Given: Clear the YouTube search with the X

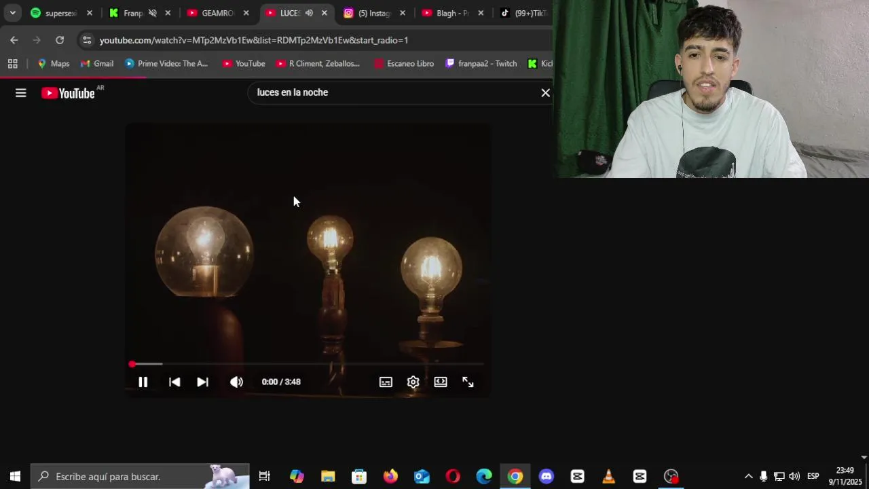Looking at the screenshot, I should (545, 92).
